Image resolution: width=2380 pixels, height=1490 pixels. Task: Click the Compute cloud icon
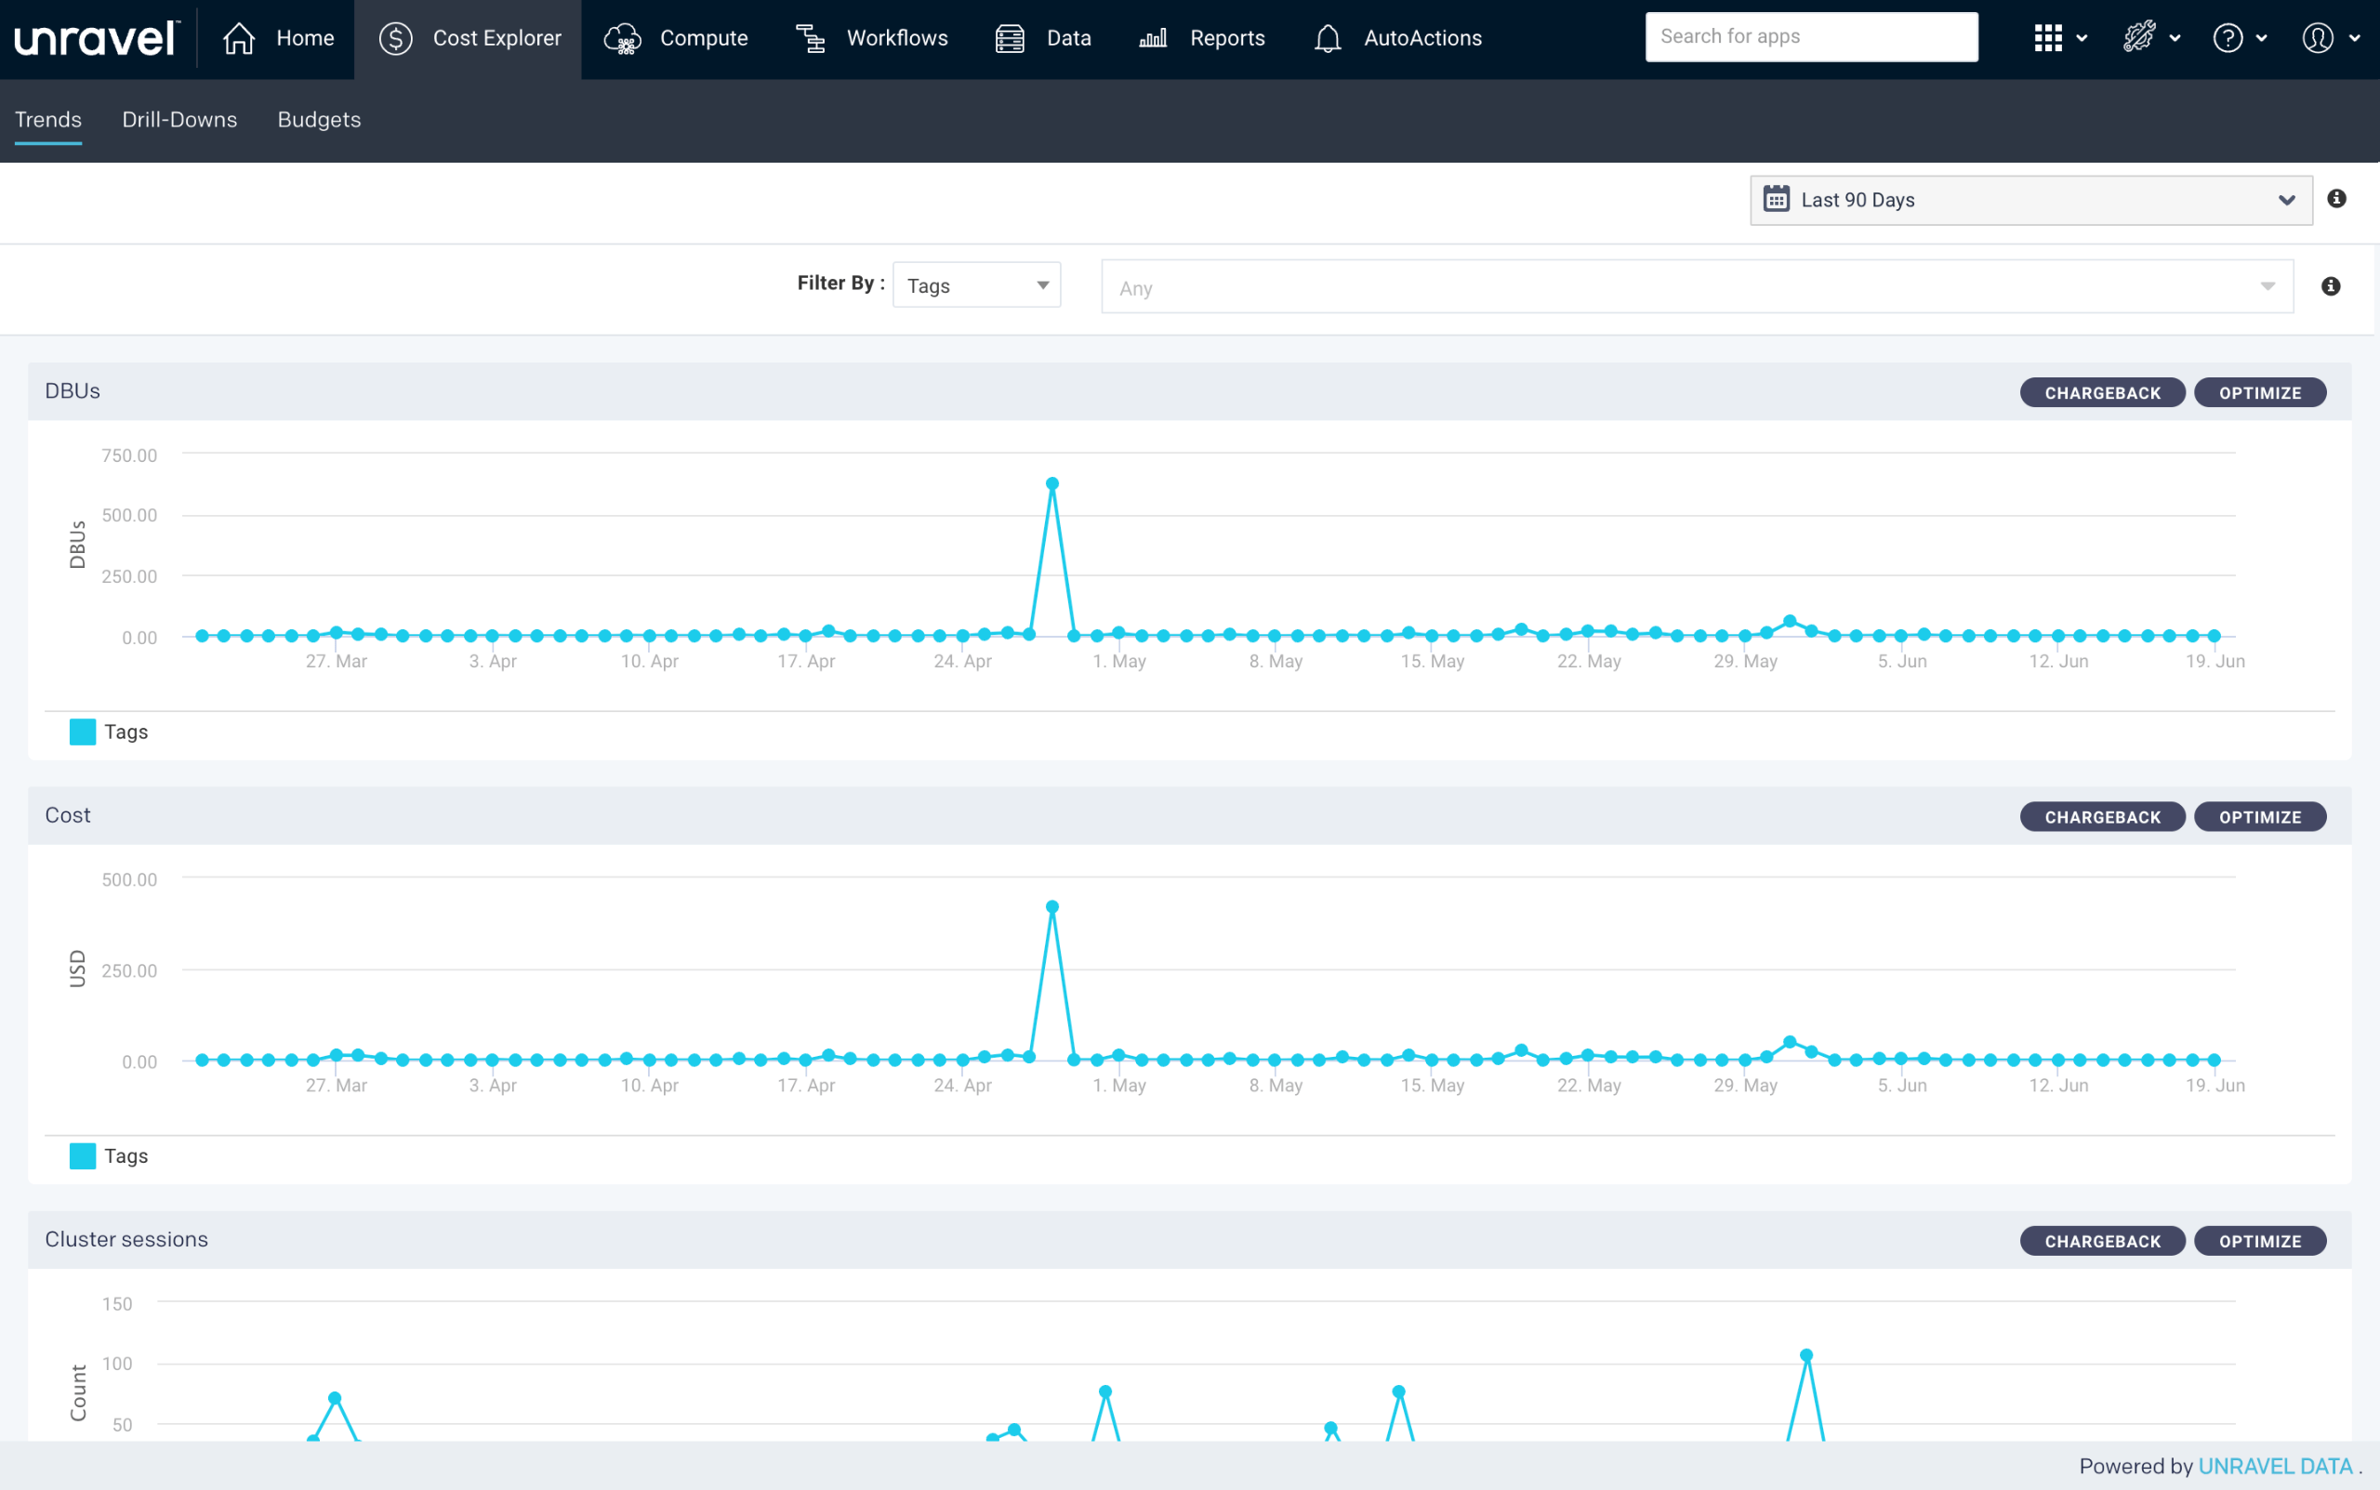coord(622,38)
